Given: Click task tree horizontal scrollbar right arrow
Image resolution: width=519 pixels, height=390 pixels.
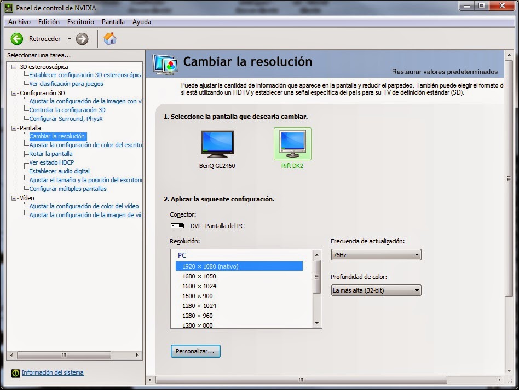Looking at the screenshot, I should coord(137,356).
